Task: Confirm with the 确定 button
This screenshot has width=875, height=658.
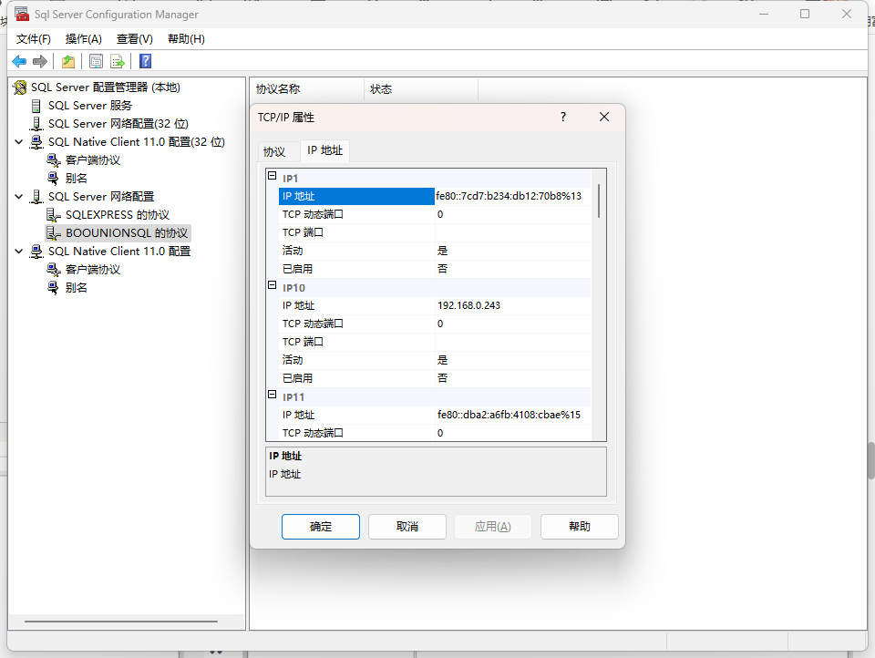Action: pos(321,527)
